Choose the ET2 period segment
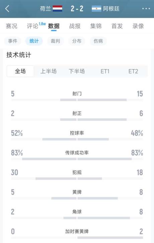 coord(133,71)
